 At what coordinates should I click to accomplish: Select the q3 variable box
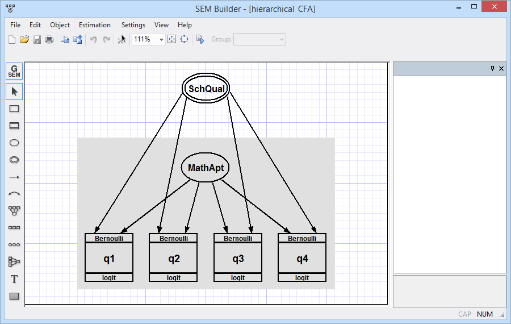point(238,258)
